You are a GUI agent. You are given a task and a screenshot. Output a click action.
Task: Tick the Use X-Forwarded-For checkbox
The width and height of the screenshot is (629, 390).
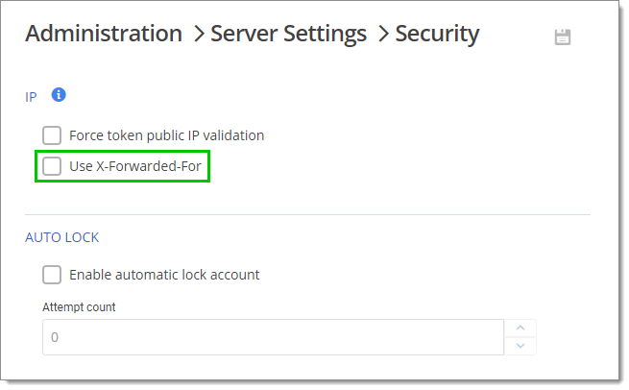[52, 166]
